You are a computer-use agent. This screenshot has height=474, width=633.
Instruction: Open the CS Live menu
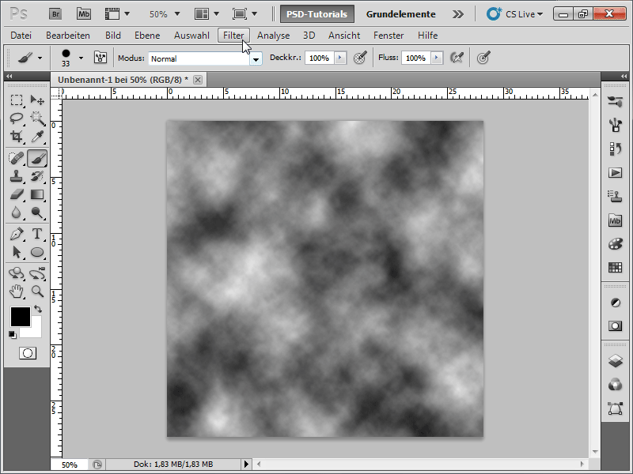[x=514, y=14]
